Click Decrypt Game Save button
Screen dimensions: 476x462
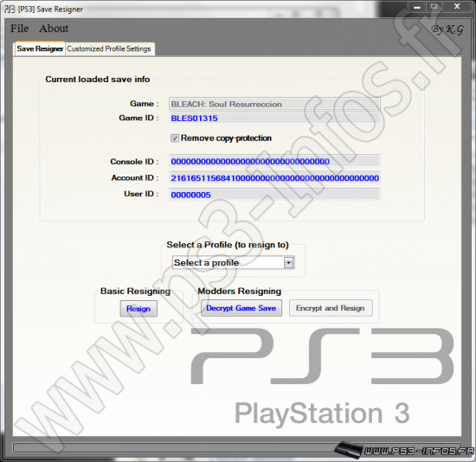coord(241,308)
